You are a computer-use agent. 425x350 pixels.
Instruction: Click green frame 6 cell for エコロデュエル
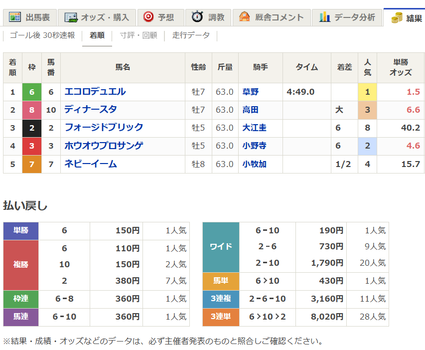point(32,92)
